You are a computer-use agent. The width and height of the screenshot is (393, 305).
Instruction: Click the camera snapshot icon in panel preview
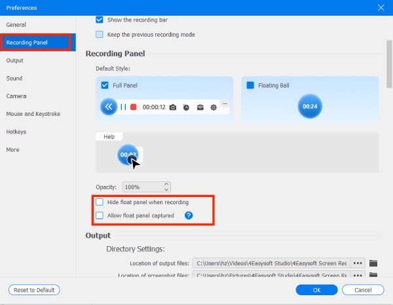pyautogui.click(x=173, y=107)
